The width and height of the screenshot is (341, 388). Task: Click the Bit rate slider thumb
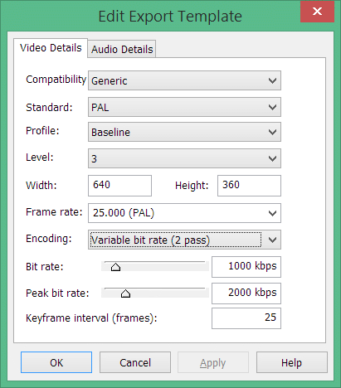click(x=115, y=267)
